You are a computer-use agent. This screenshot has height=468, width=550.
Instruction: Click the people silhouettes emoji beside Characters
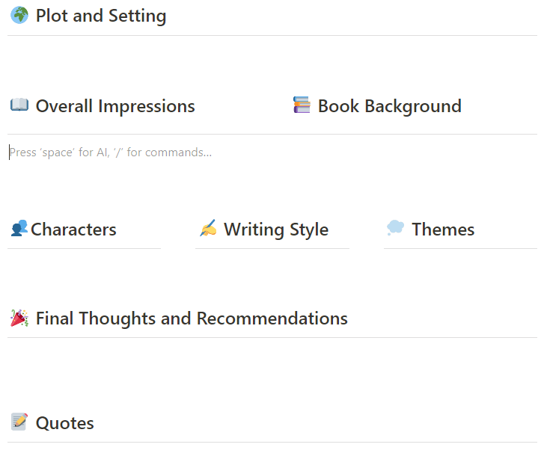click(19, 229)
